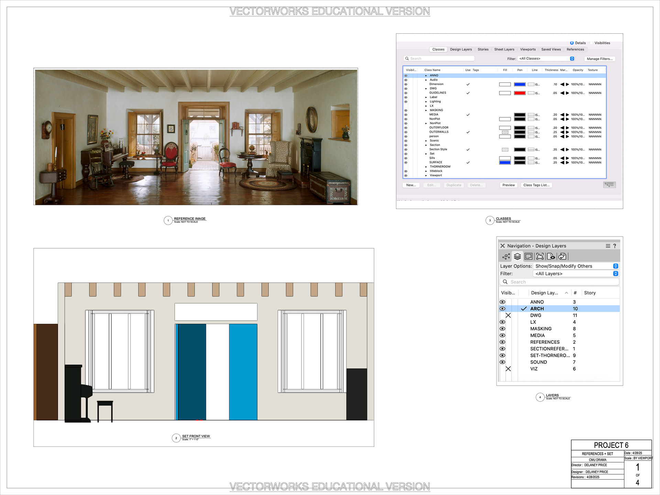660x495 pixels.
Task: Select the Details radio button
Action: click(x=572, y=43)
